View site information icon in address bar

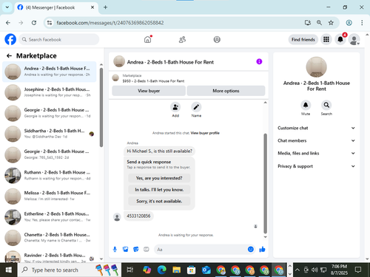click(x=50, y=23)
